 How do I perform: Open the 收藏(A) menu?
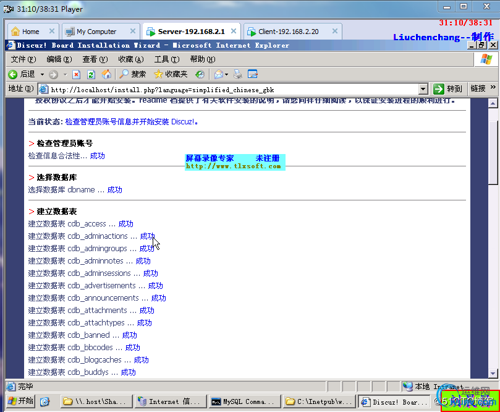[131, 59]
